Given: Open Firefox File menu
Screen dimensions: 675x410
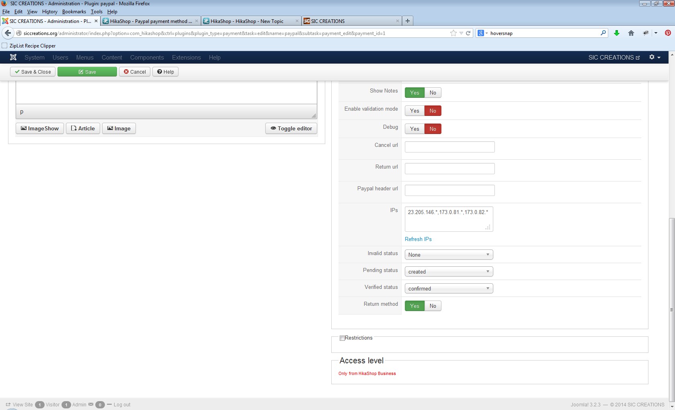Looking at the screenshot, I should coord(6,12).
